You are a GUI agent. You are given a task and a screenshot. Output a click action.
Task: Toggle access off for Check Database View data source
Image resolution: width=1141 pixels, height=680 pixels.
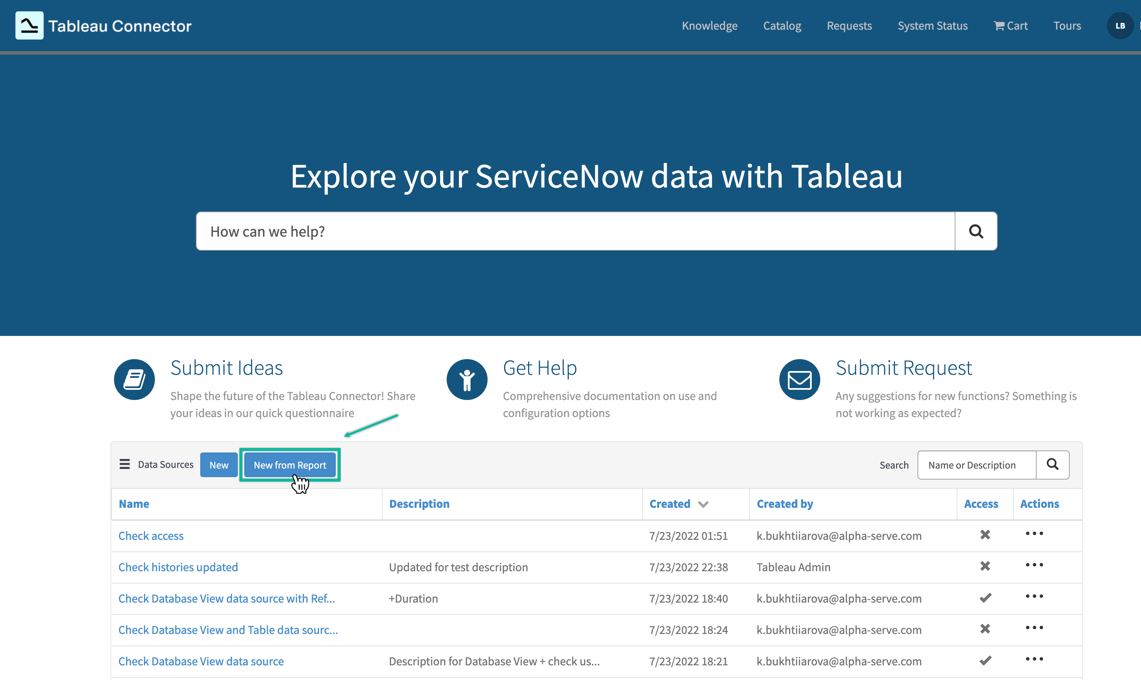[x=985, y=660]
